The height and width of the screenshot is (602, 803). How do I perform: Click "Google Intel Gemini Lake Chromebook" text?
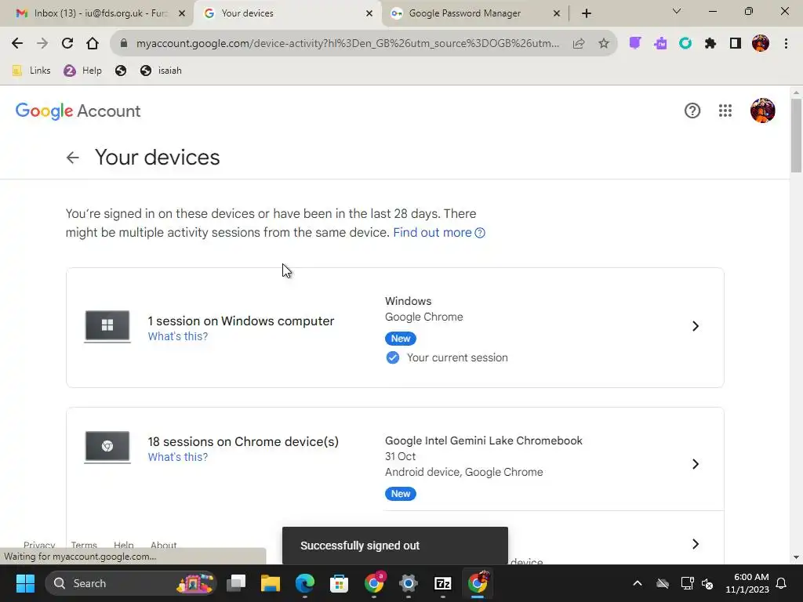click(x=483, y=441)
